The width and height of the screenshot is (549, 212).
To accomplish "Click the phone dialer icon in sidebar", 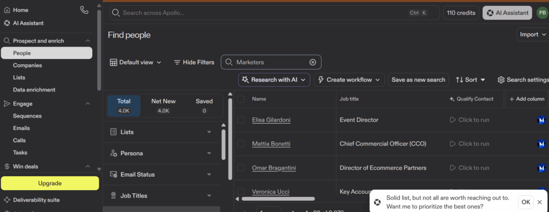I will [84, 10].
